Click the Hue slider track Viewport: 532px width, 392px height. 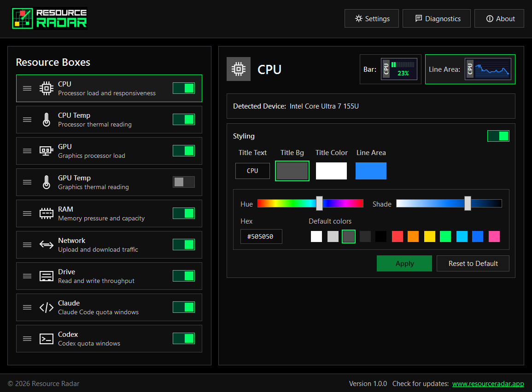[x=310, y=203]
